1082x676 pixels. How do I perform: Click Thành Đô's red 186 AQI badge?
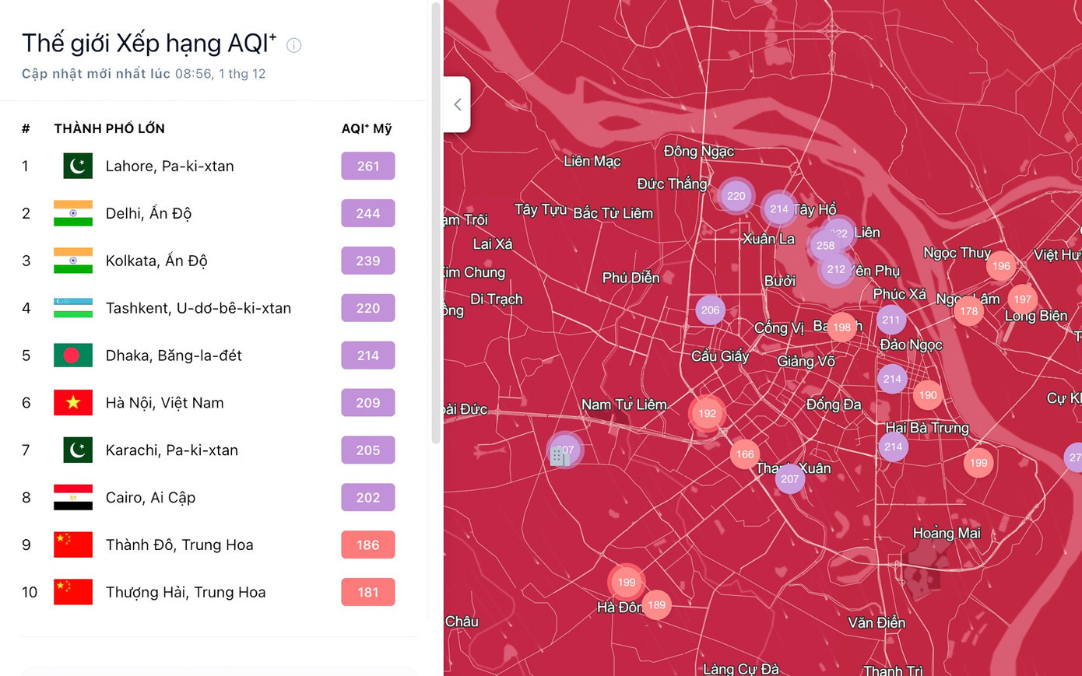[x=367, y=545]
